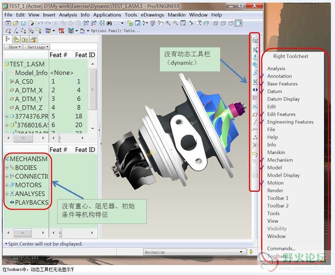The image size is (335, 275).
Task: Open the Show dropdown in navigator
Action: pos(13,47)
